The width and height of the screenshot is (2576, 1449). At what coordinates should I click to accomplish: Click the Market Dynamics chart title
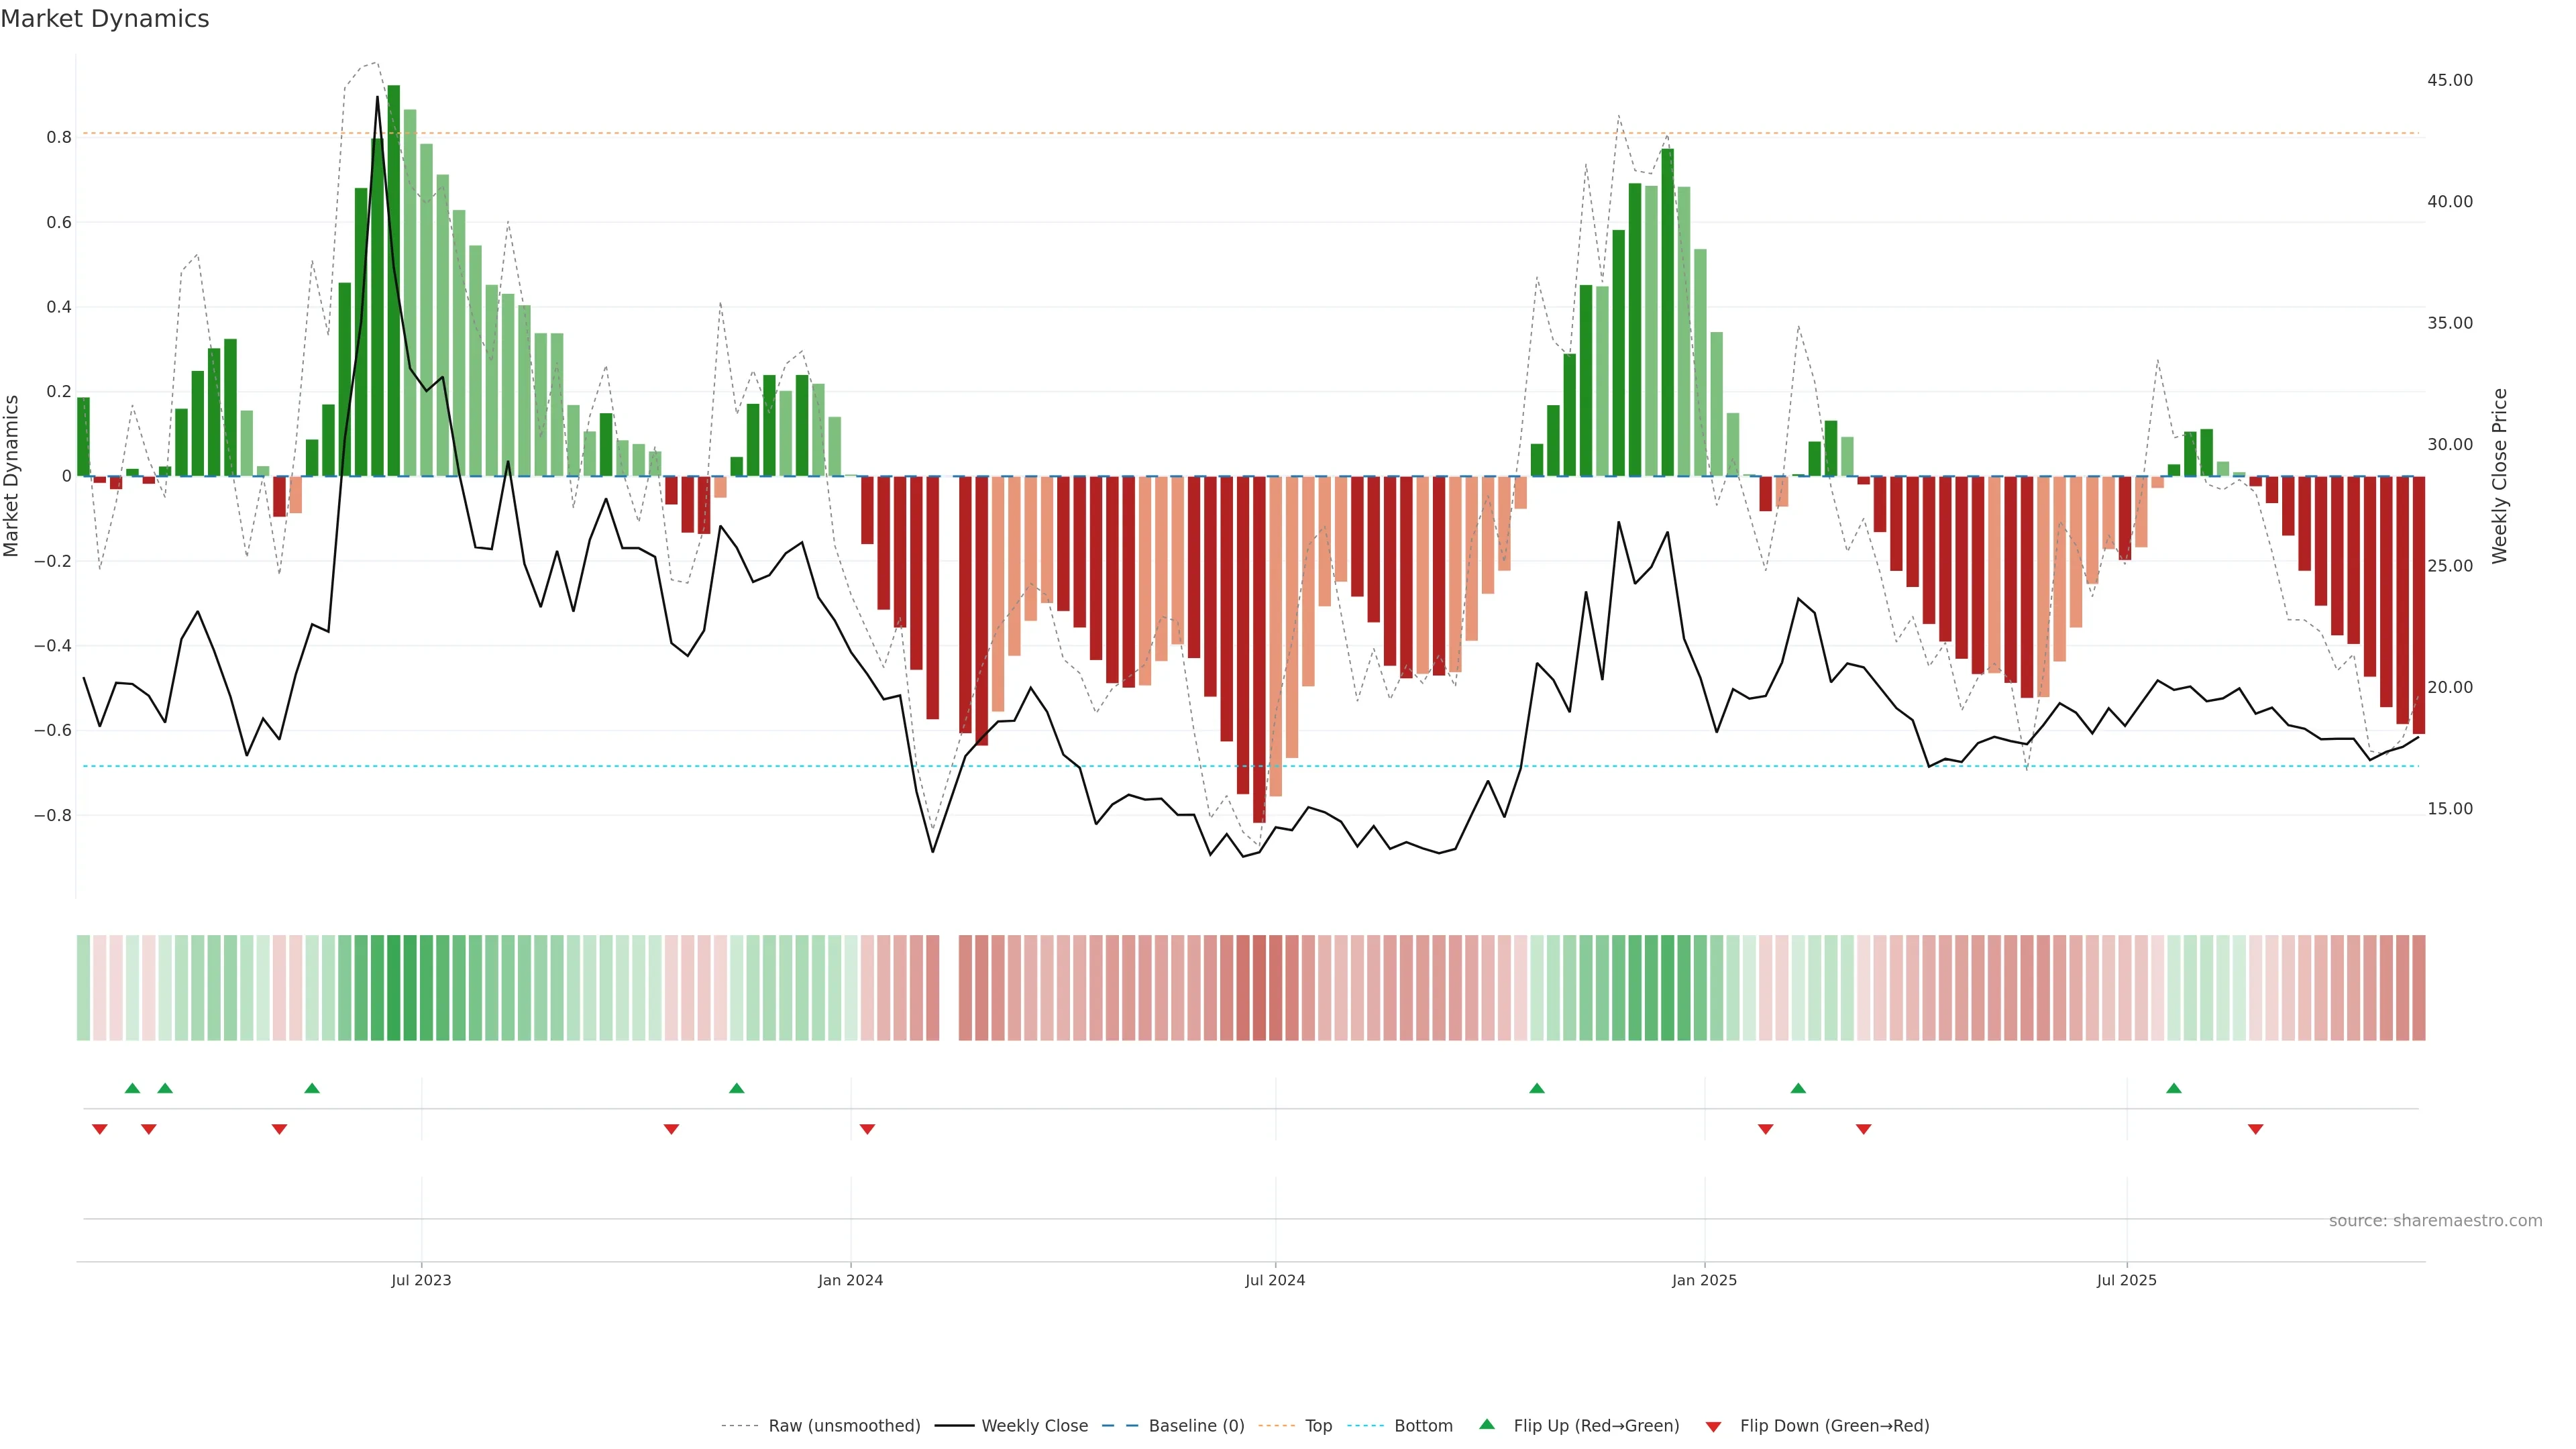(x=105, y=19)
